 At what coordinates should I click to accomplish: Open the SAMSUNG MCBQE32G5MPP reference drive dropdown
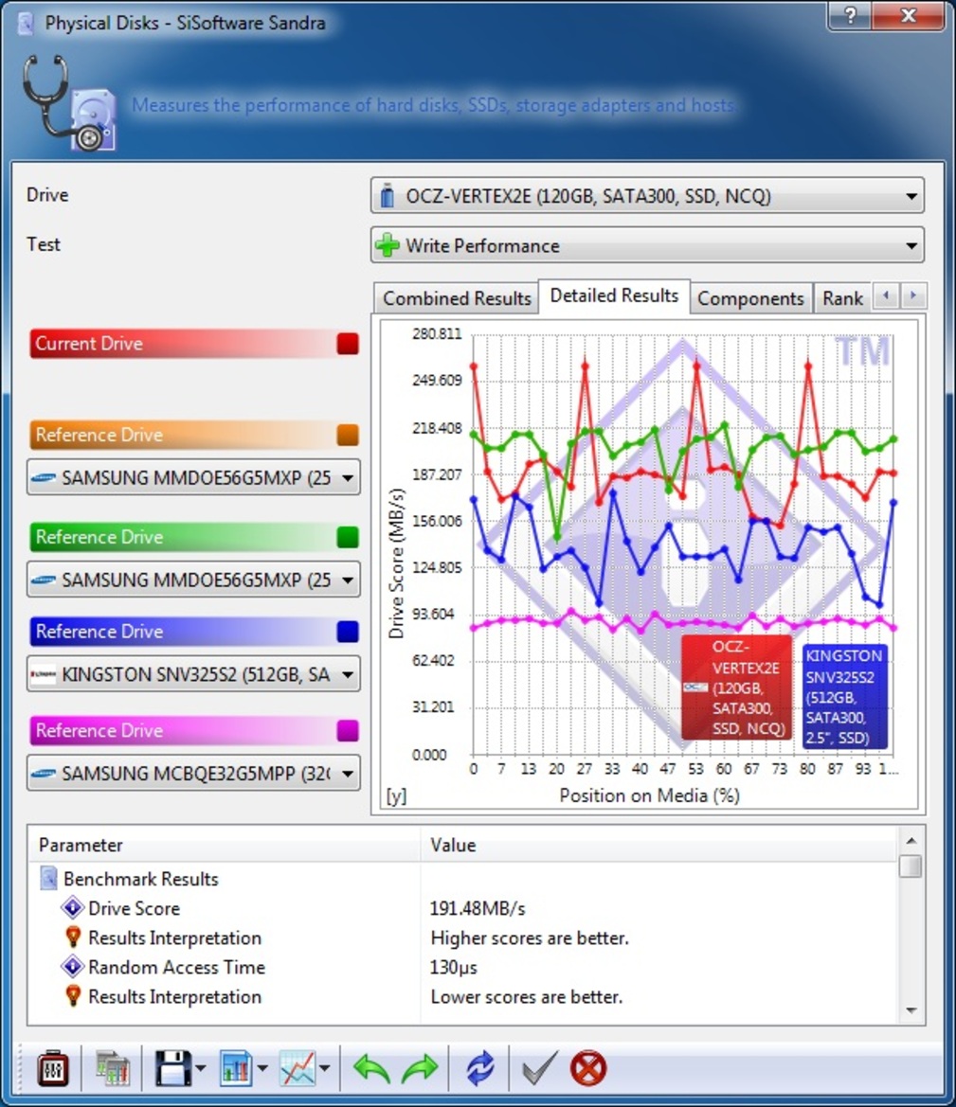[x=193, y=773]
